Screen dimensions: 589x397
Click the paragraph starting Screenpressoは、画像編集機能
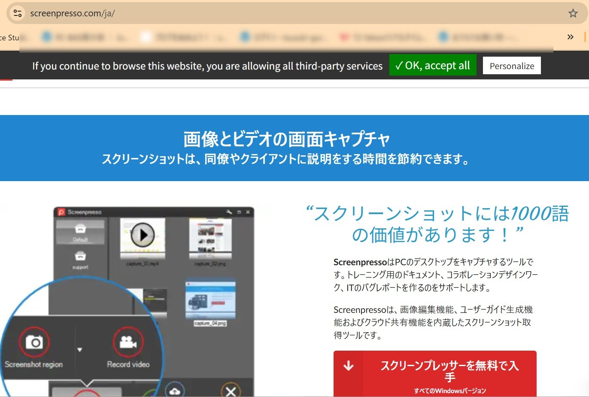click(x=434, y=322)
